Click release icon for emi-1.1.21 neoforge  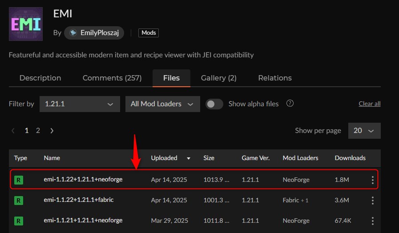point(18,221)
